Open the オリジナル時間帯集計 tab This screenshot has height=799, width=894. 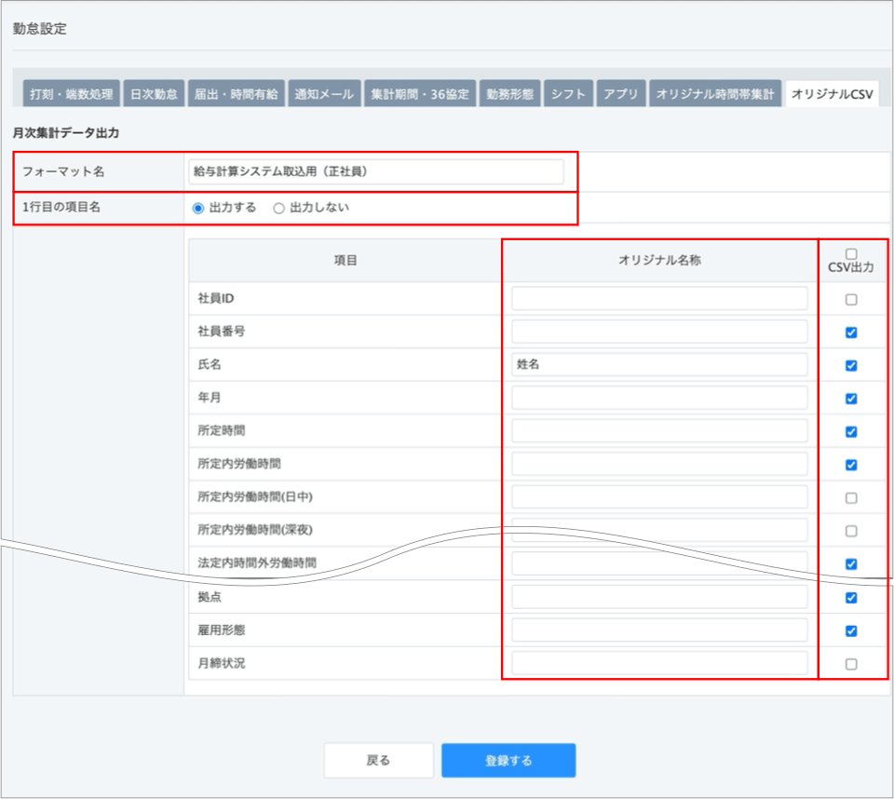click(x=714, y=94)
